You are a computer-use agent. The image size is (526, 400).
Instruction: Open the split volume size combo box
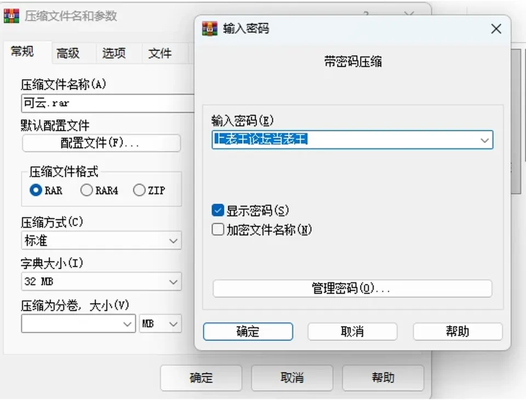click(78, 323)
